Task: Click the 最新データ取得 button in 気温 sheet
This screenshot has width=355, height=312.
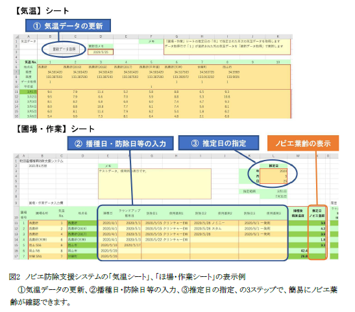Action: pos(64,49)
